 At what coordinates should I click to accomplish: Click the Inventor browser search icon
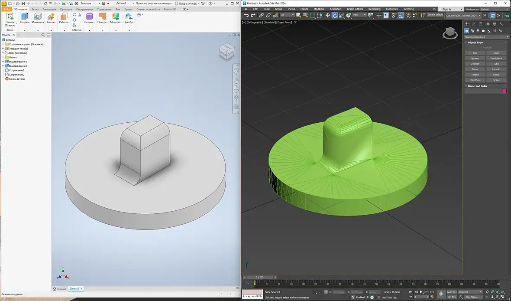[x=43, y=35]
